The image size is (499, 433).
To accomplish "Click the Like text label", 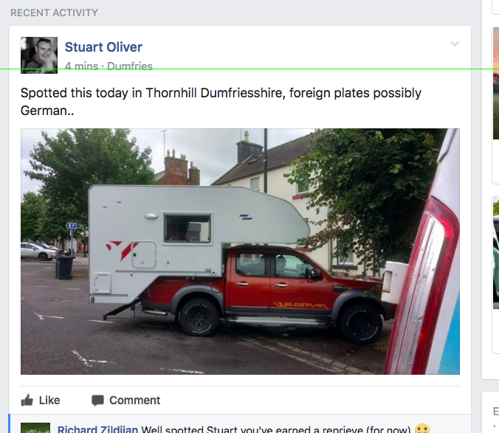I will click(49, 401).
